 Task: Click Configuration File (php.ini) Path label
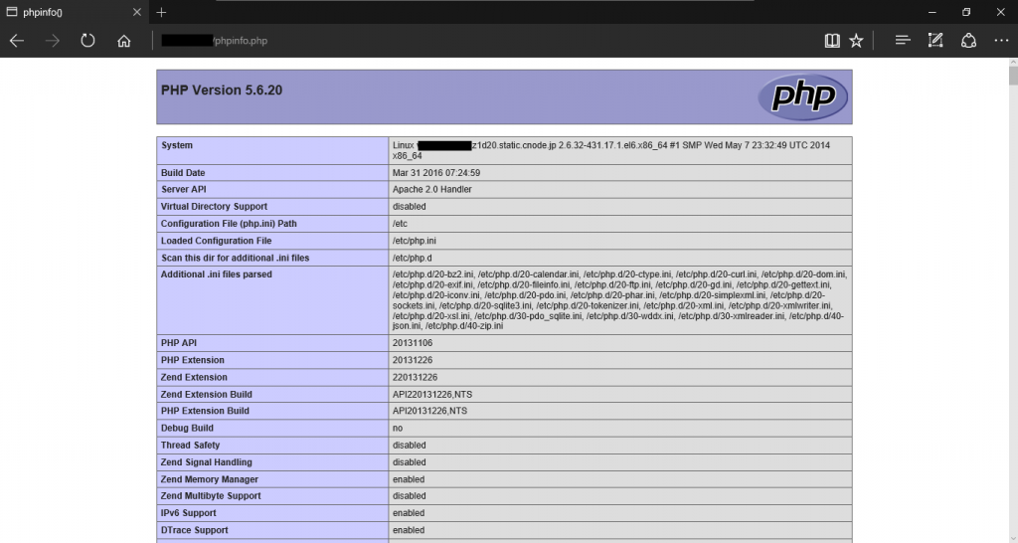click(229, 224)
